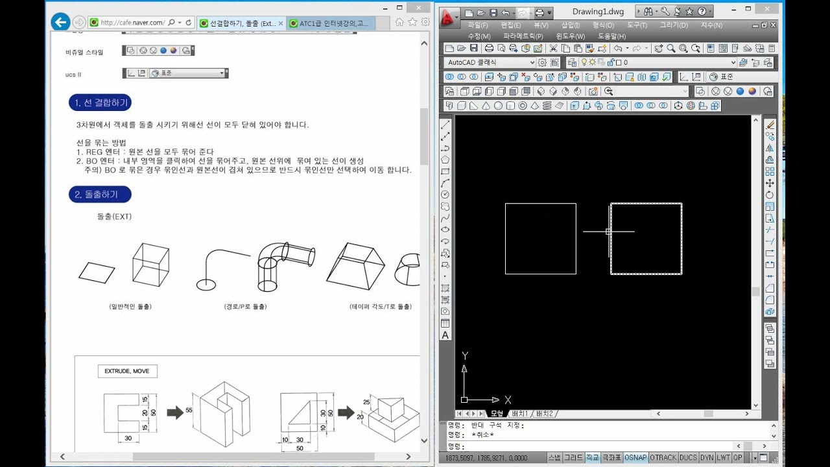Select the Rectangle draw tool
830x467 pixels.
pos(445,171)
